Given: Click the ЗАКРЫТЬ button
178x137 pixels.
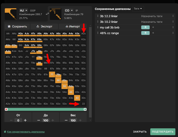Looking at the screenshot, I should click(x=140, y=132).
